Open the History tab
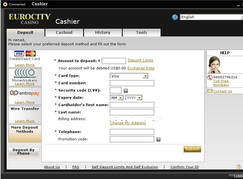243x179 pixels. (x=103, y=33)
